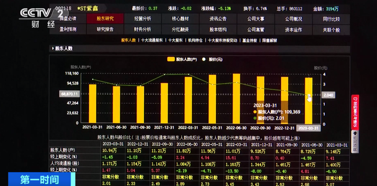Select 关联个股 tab
Image resolution: width=377 pixels, height=186 pixels.
click(331, 30)
